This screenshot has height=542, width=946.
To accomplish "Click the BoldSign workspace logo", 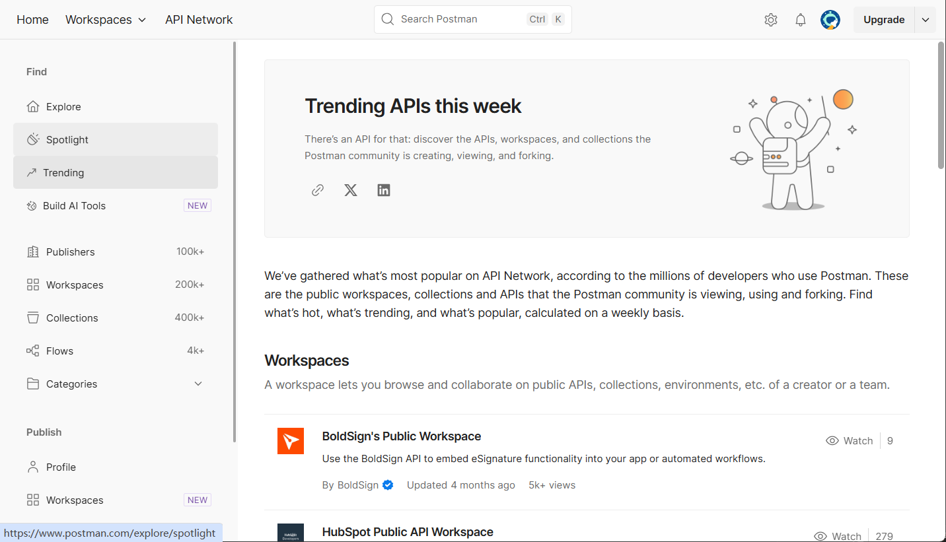I will 291,441.
